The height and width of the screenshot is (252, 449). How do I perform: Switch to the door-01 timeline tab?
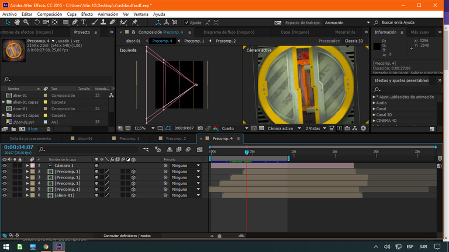click(x=85, y=139)
